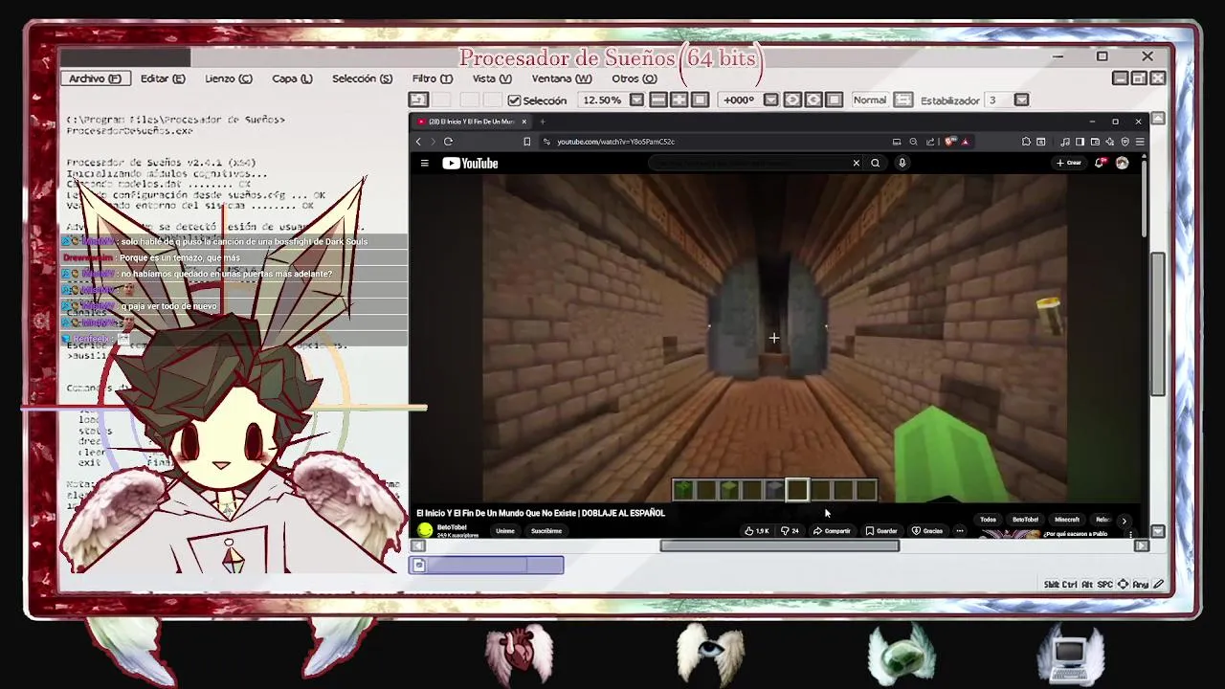Select the YouTube browser tab
1225x689 pixels.
point(472,122)
